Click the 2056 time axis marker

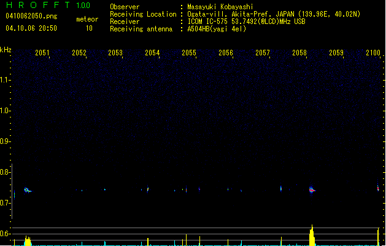[x=226, y=53]
